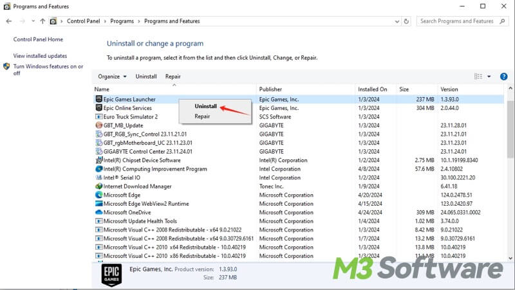
Task: Click the Edge WebView2 Runtime icon
Action: pyautogui.click(x=99, y=203)
